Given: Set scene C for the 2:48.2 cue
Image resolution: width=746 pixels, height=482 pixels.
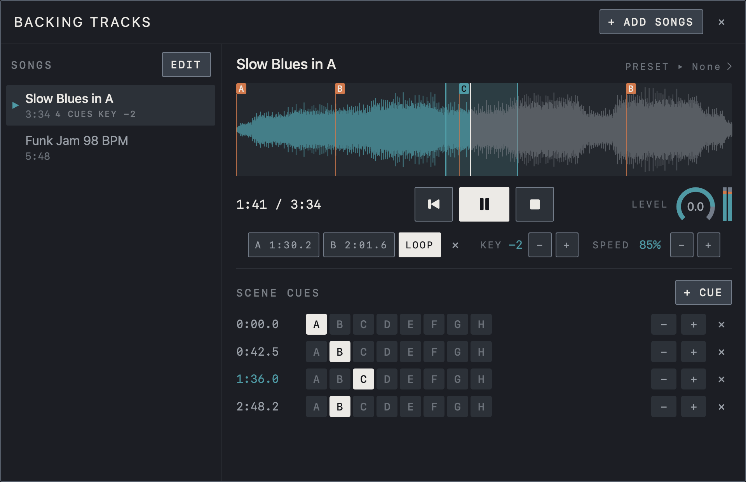Looking at the screenshot, I should click(363, 407).
